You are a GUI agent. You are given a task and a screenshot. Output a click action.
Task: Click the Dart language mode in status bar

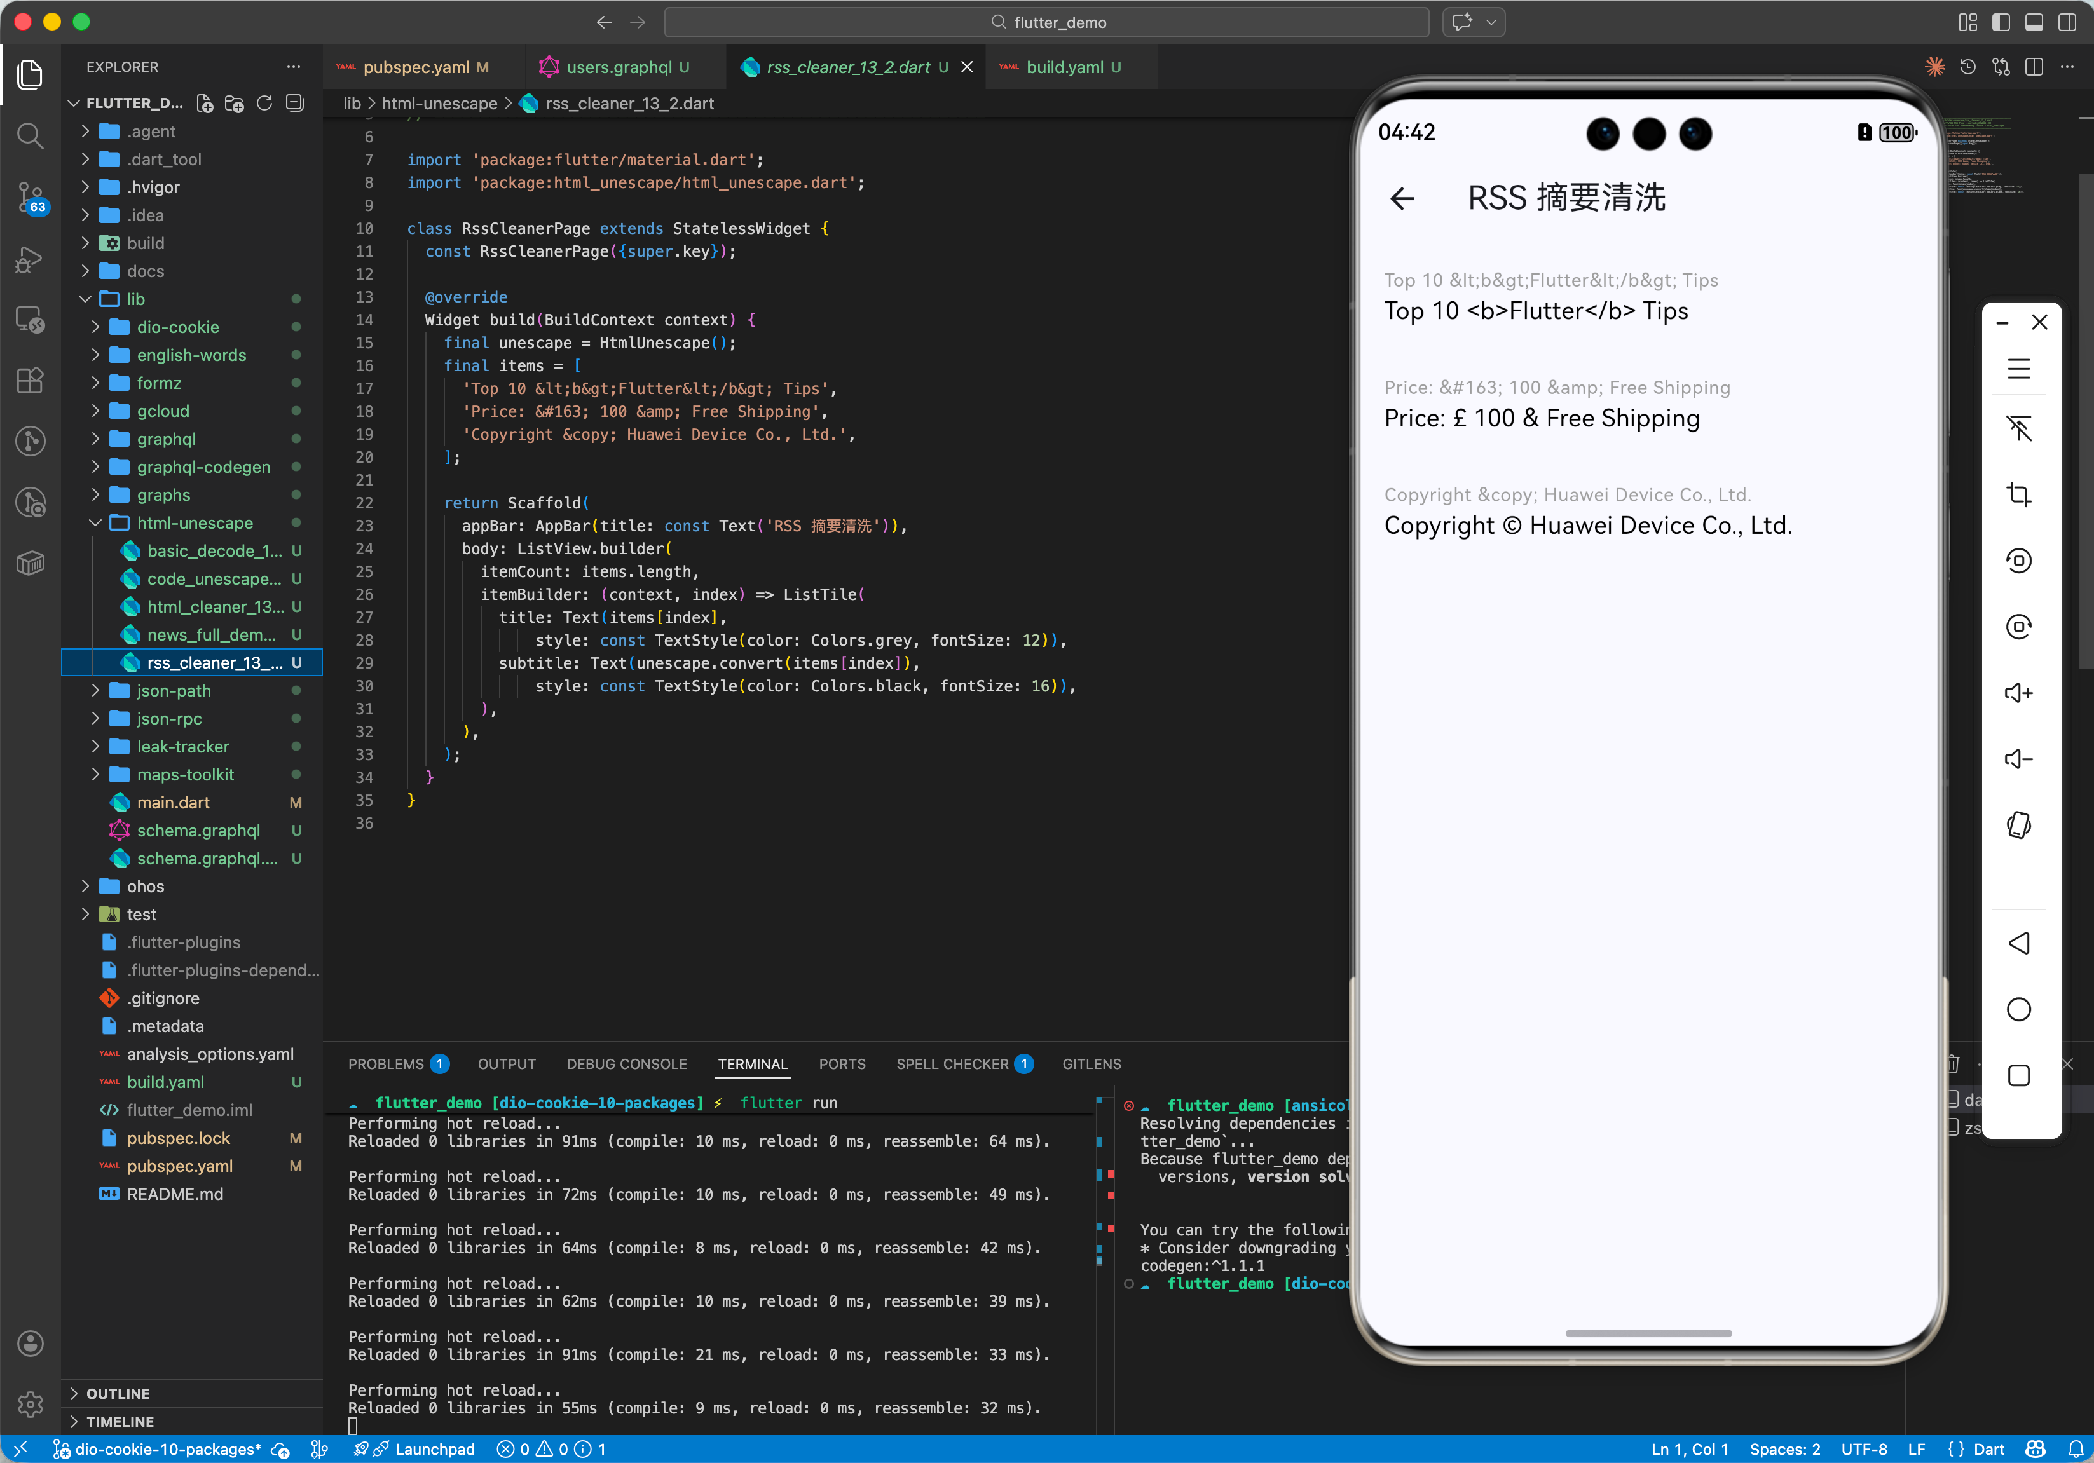(1987, 1449)
